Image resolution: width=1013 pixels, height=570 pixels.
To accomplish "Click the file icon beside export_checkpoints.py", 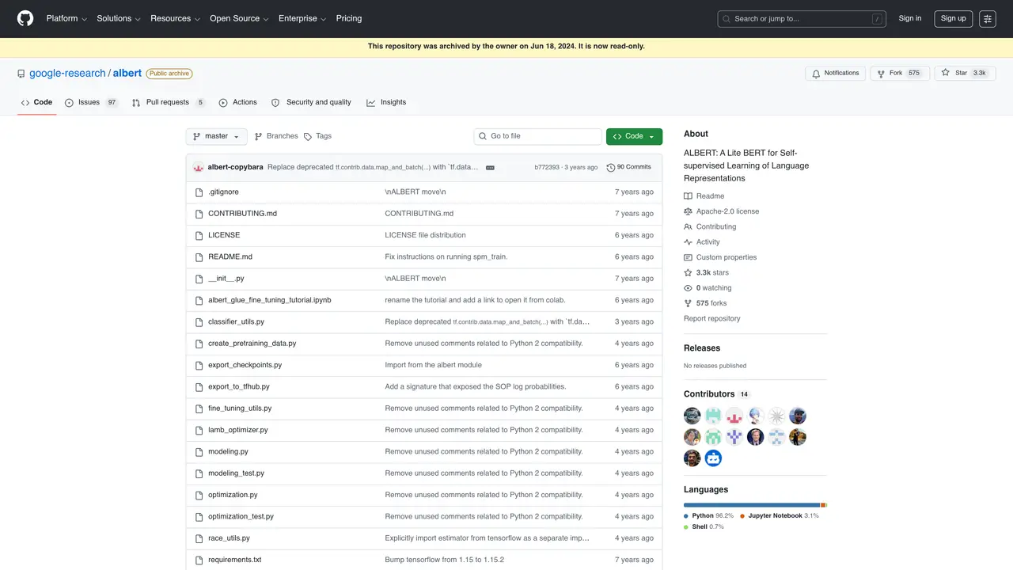I will pos(199,365).
